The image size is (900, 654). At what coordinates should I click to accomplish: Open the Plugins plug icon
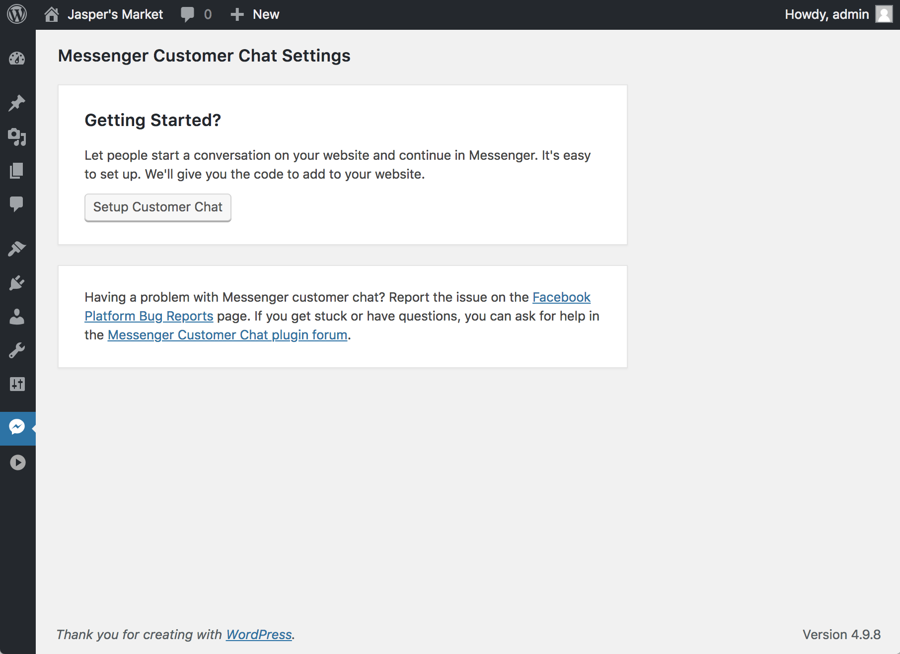point(17,283)
